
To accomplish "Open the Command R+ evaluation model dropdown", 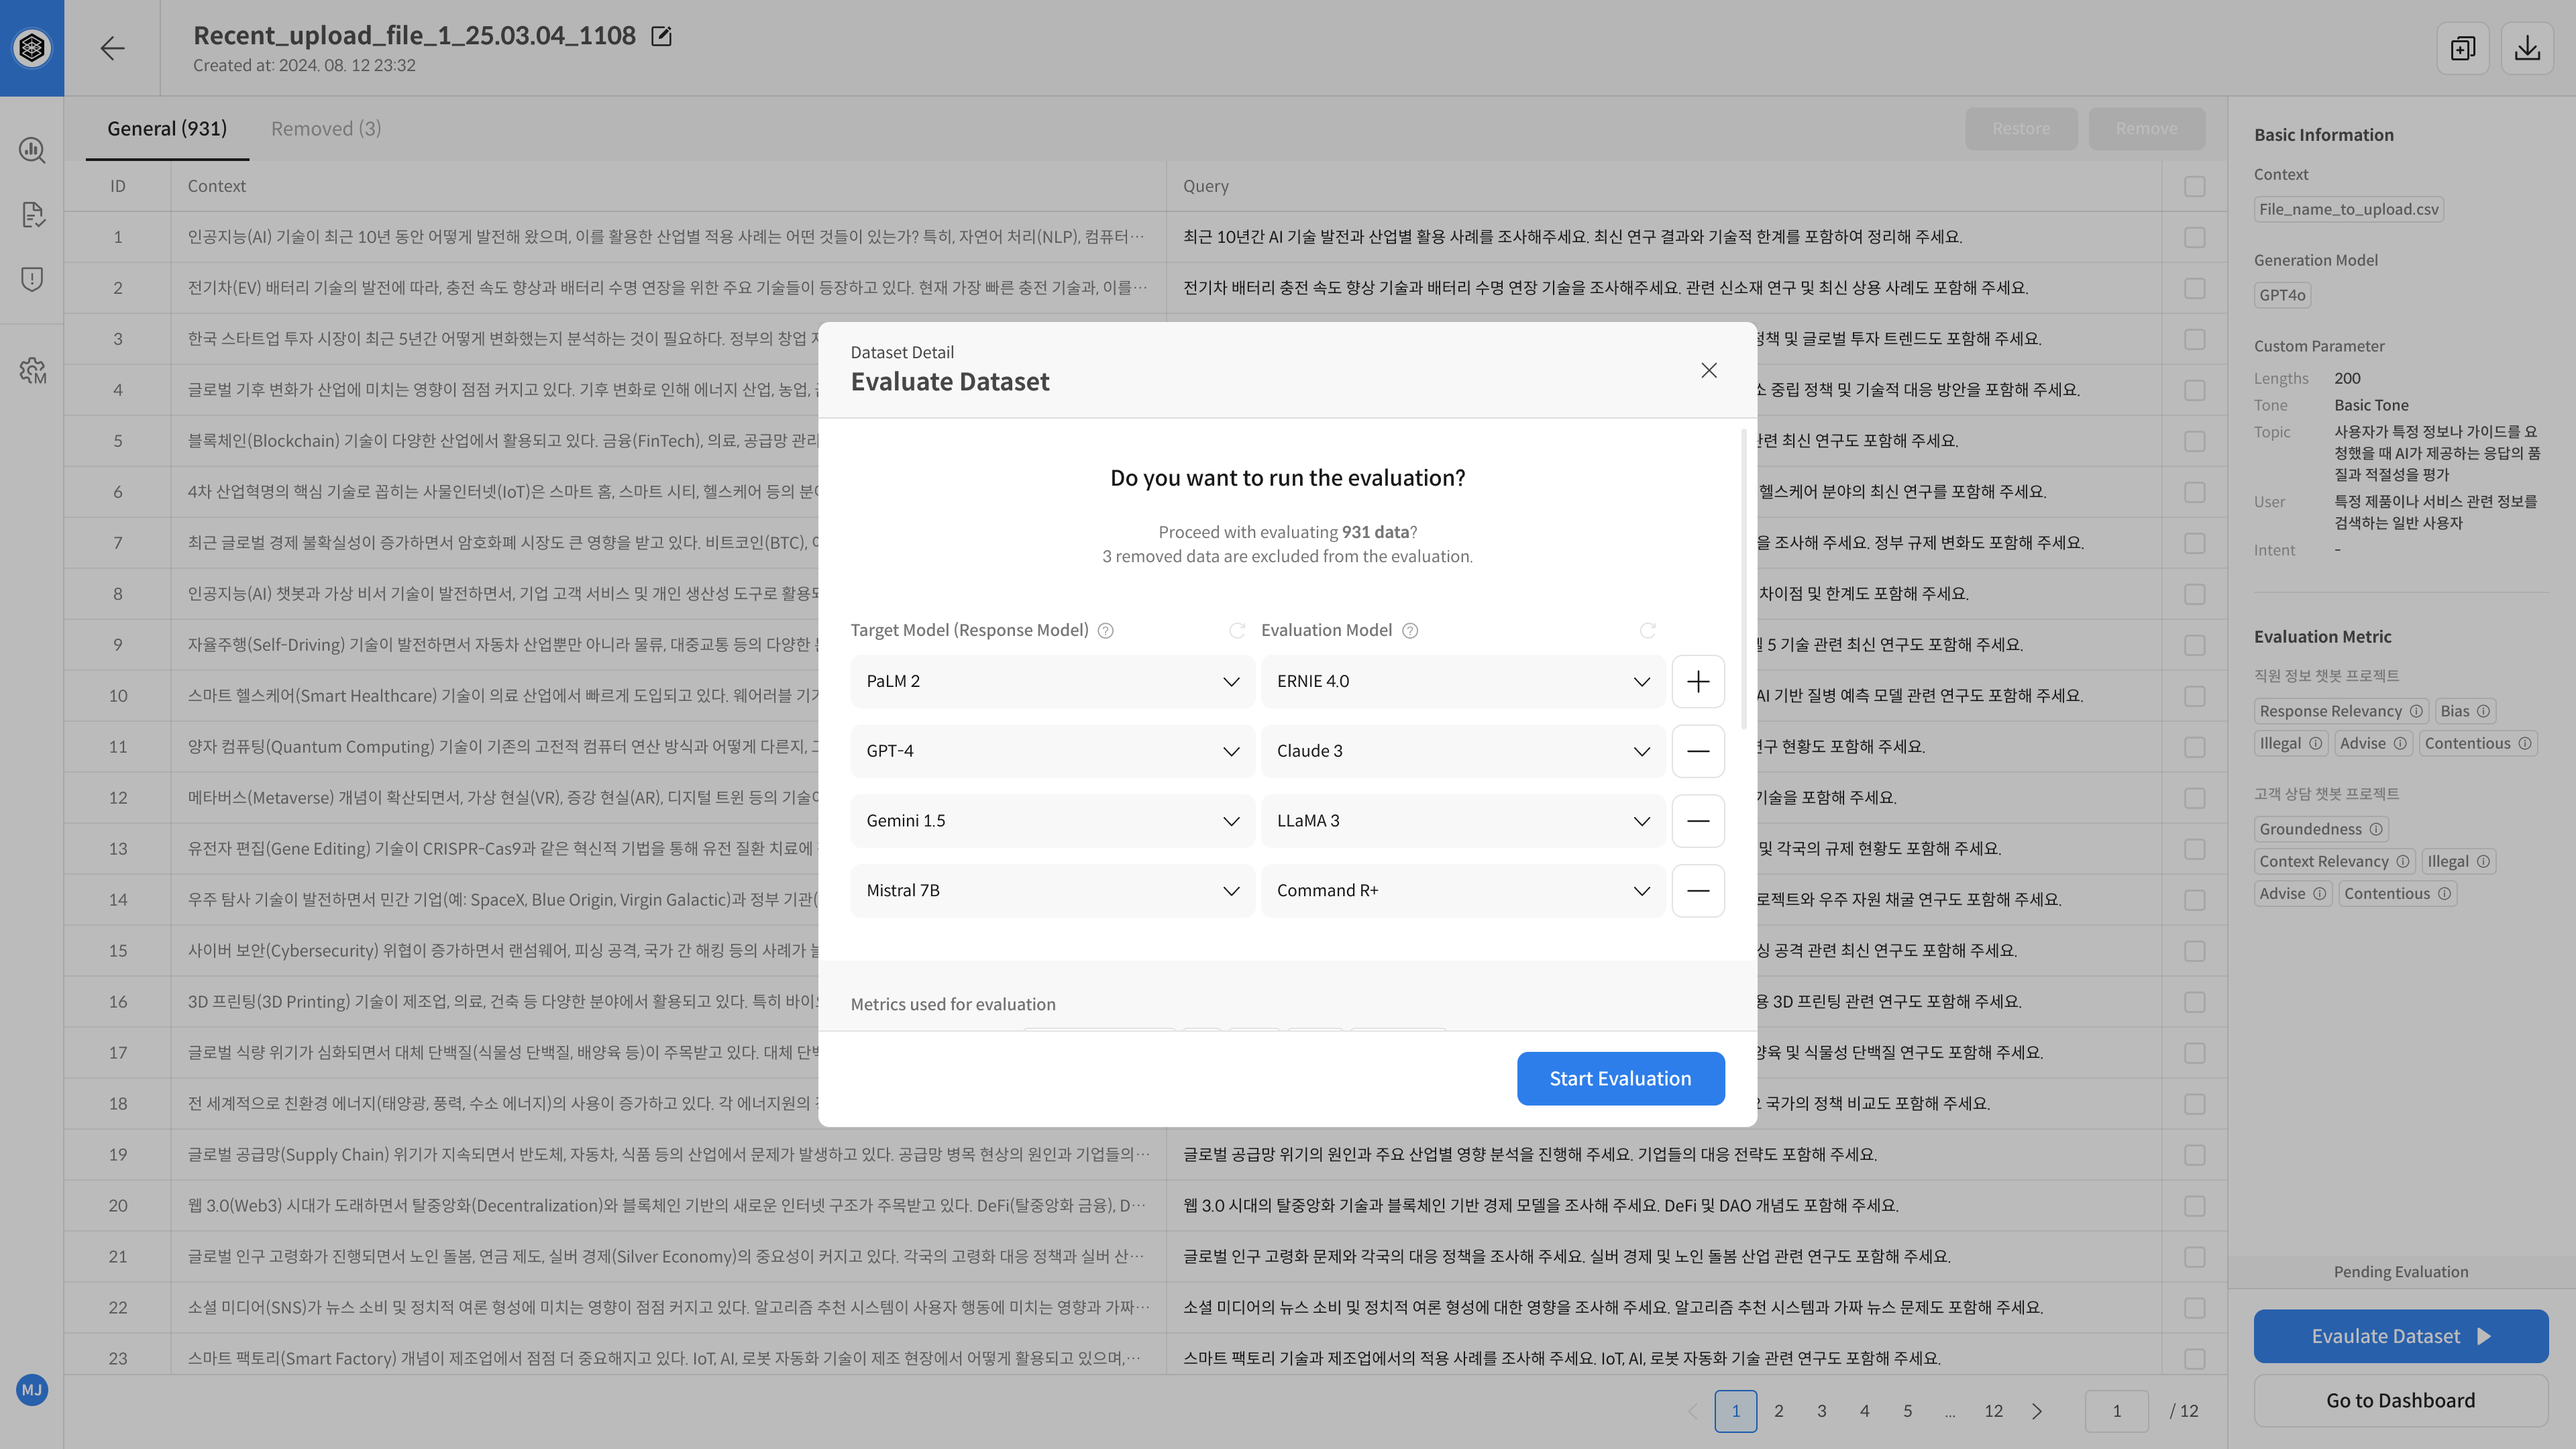I will tap(1463, 890).
